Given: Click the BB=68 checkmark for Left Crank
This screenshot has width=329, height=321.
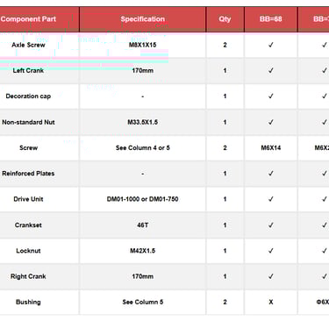Looking at the screenshot, I should pyautogui.click(x=271, y=70).
